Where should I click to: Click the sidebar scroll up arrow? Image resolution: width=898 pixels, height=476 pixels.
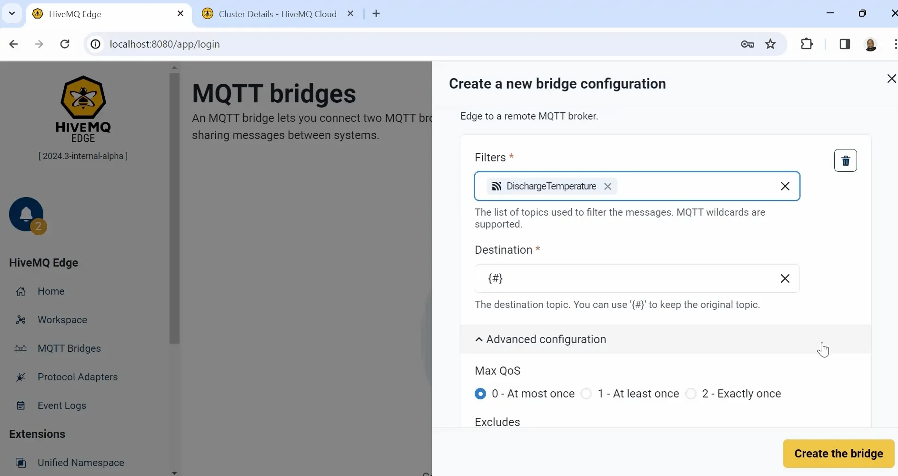174,68
